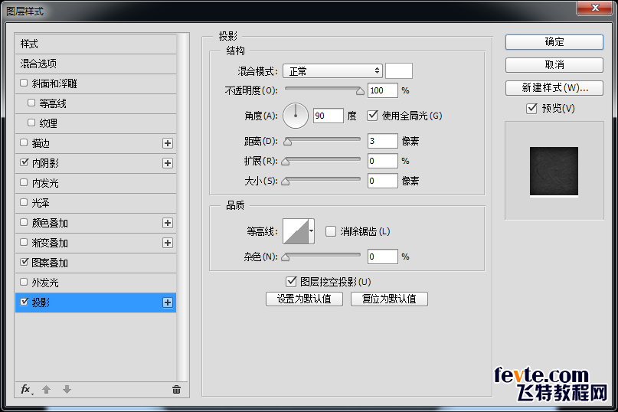Viewport: 618px width, 412px height.
Task: Enable the 斜面和浮雕 checkbox
Action: tap(24, 83)
